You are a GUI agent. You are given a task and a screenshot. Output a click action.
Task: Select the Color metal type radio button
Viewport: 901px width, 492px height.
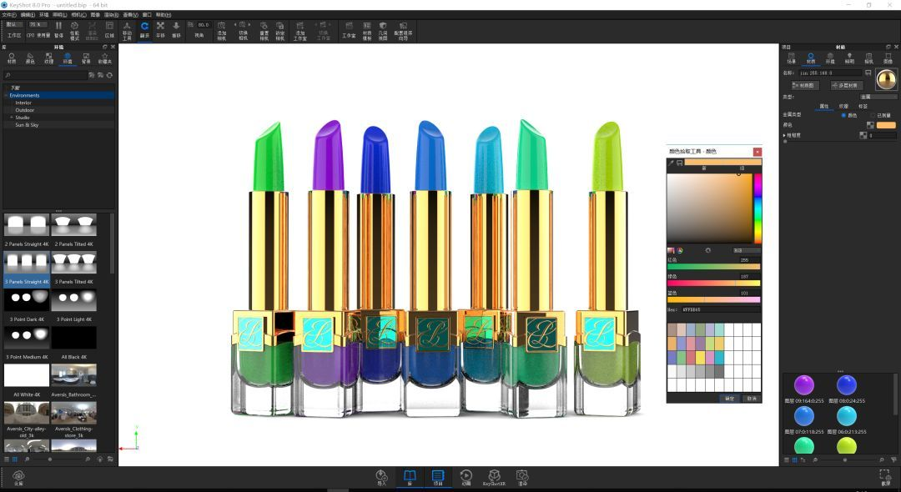coord(843,115)
